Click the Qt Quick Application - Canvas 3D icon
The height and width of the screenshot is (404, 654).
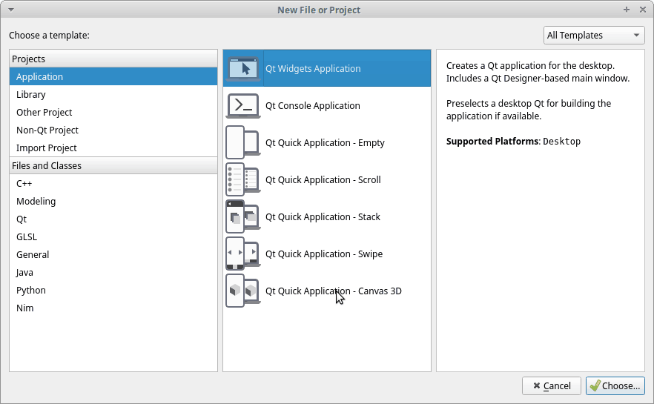click(243, 291)
